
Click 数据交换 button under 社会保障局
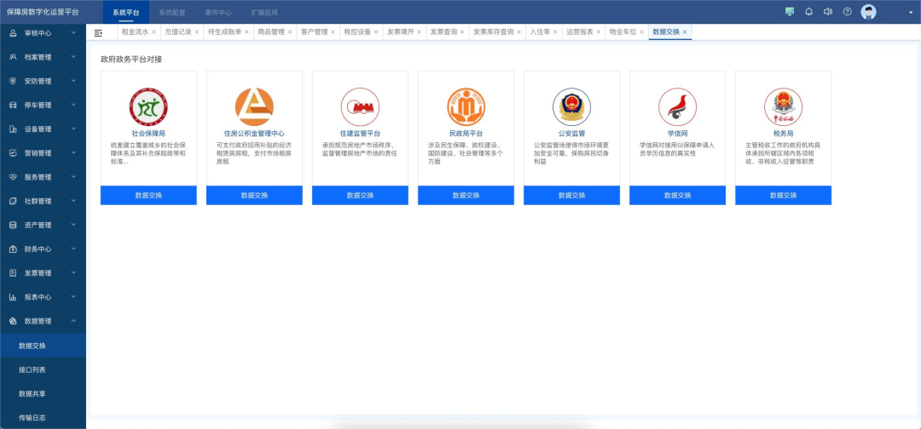(148, 195)
